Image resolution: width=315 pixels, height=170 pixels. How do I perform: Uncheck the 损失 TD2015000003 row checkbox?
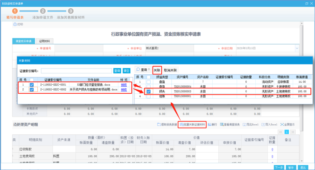149,91
